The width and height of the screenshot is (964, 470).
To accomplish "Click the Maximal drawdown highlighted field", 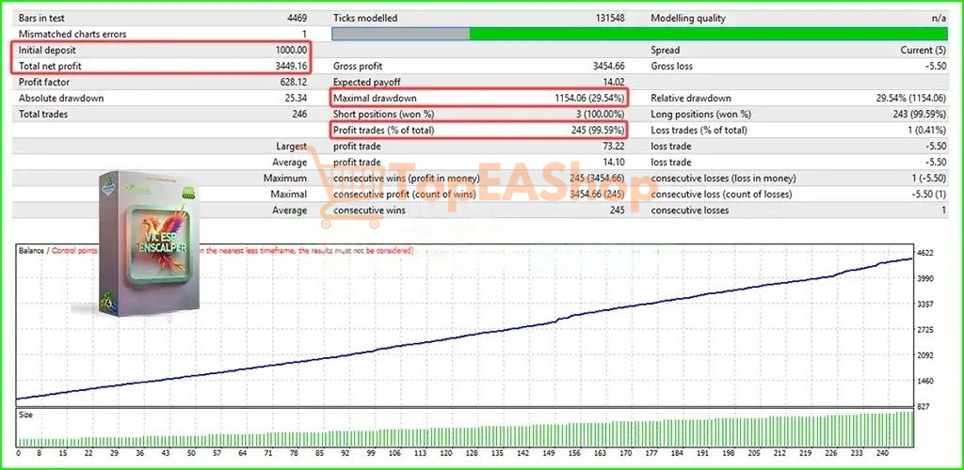I will click(478, 98).
